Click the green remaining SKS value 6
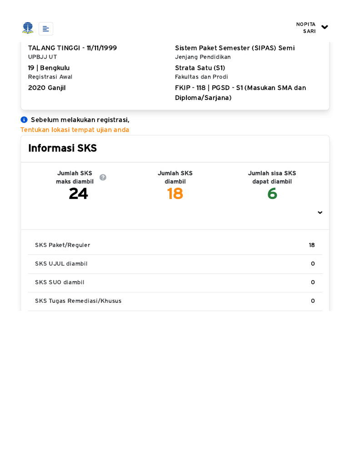Image resolution: width=349 pixels, height=465 pixels. pyautogui.click(x=272, y=194)
